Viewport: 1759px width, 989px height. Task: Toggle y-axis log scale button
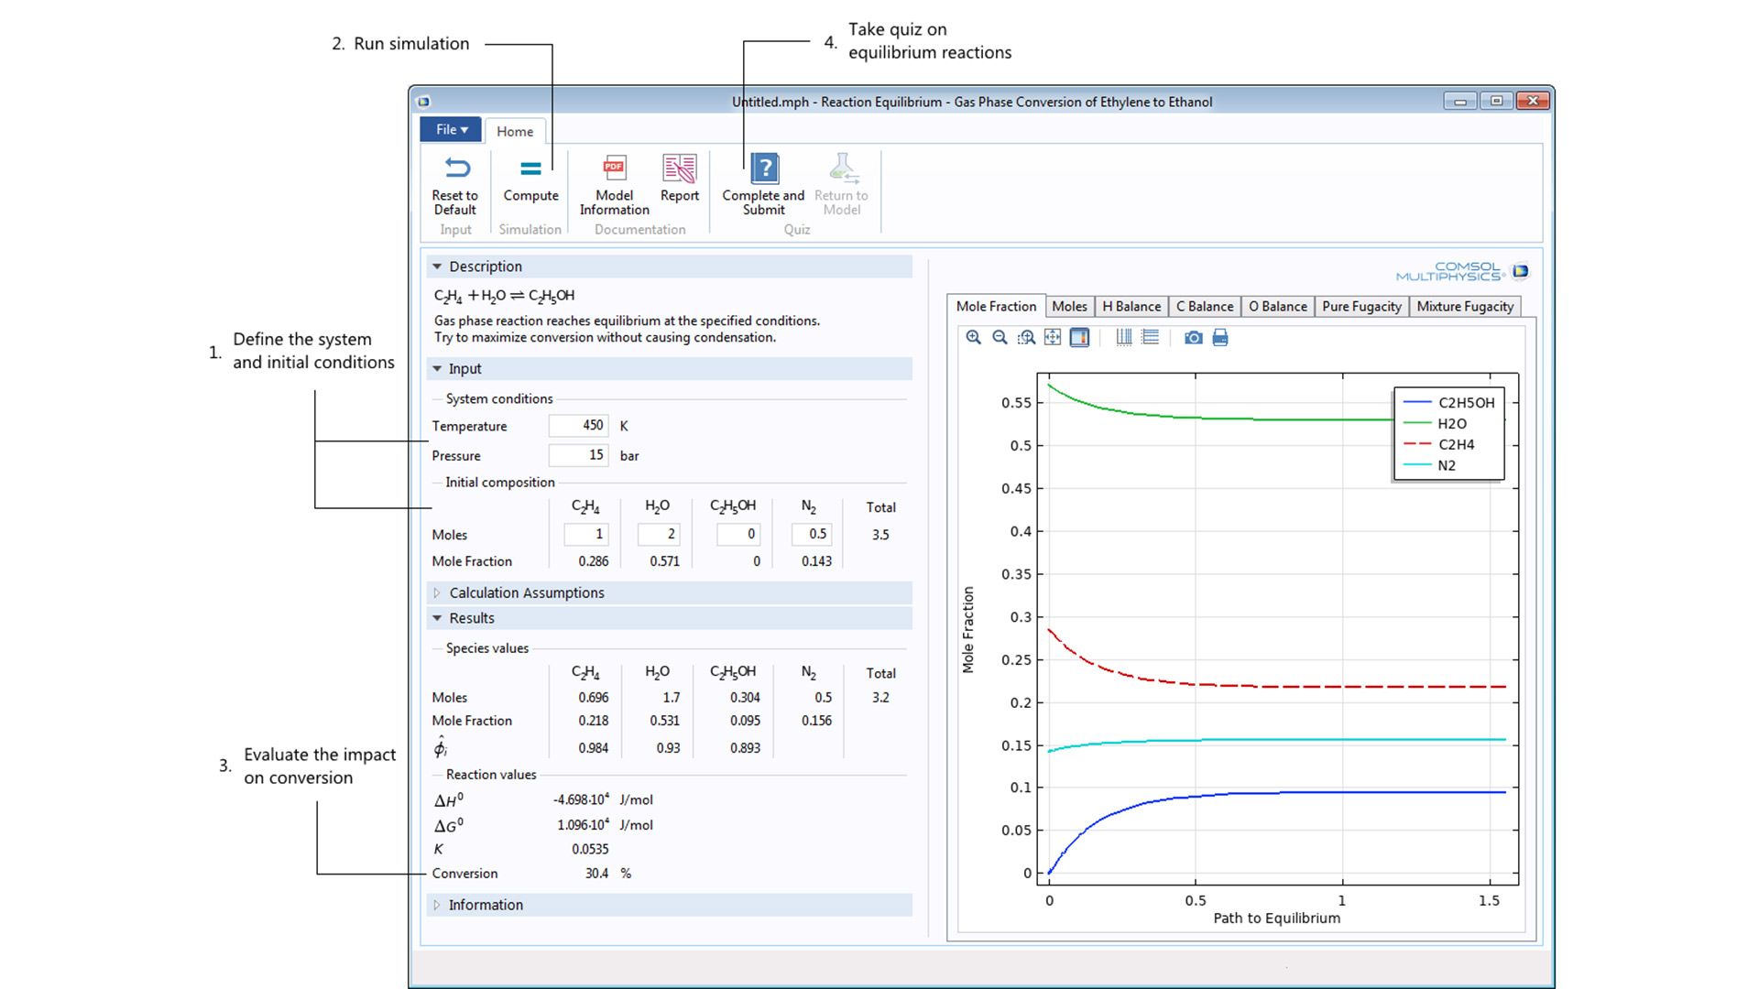pos(1151,338)
